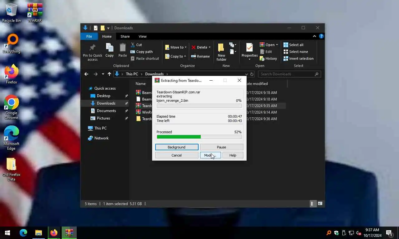This screenshot has width=399, height=239.
Task: Open the Everything search desktop shortcut
Action: pyautogui.click(x=11, y=44)
